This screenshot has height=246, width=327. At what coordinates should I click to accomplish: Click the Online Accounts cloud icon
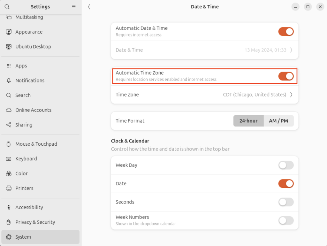tap(9, 110)
